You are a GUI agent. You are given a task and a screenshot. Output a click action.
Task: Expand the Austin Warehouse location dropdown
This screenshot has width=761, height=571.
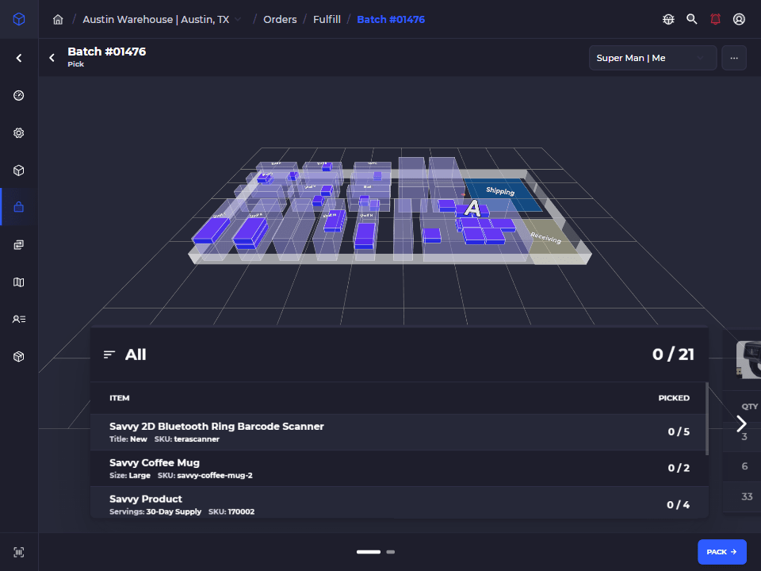[162, 19]
